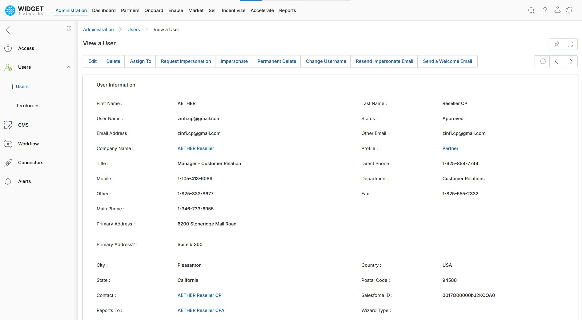Open the Dashboard menu
The image size is (582, 320).
(x=104, y=10)
